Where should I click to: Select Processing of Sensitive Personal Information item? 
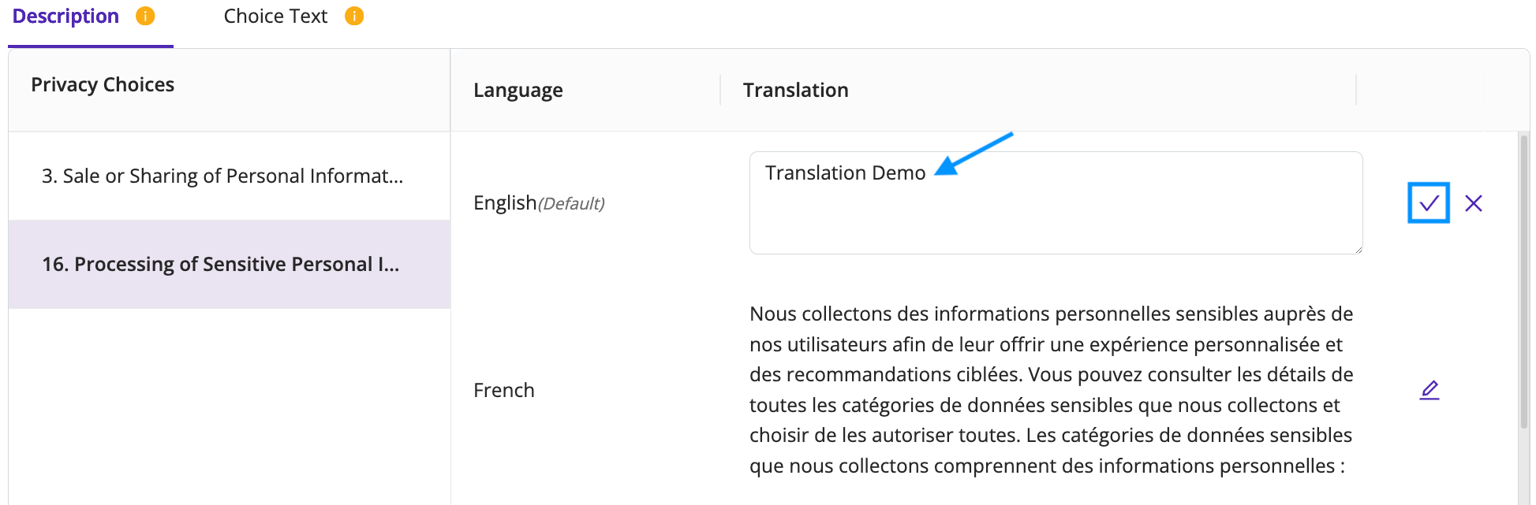pyautogui.click(x=230, y=264)
